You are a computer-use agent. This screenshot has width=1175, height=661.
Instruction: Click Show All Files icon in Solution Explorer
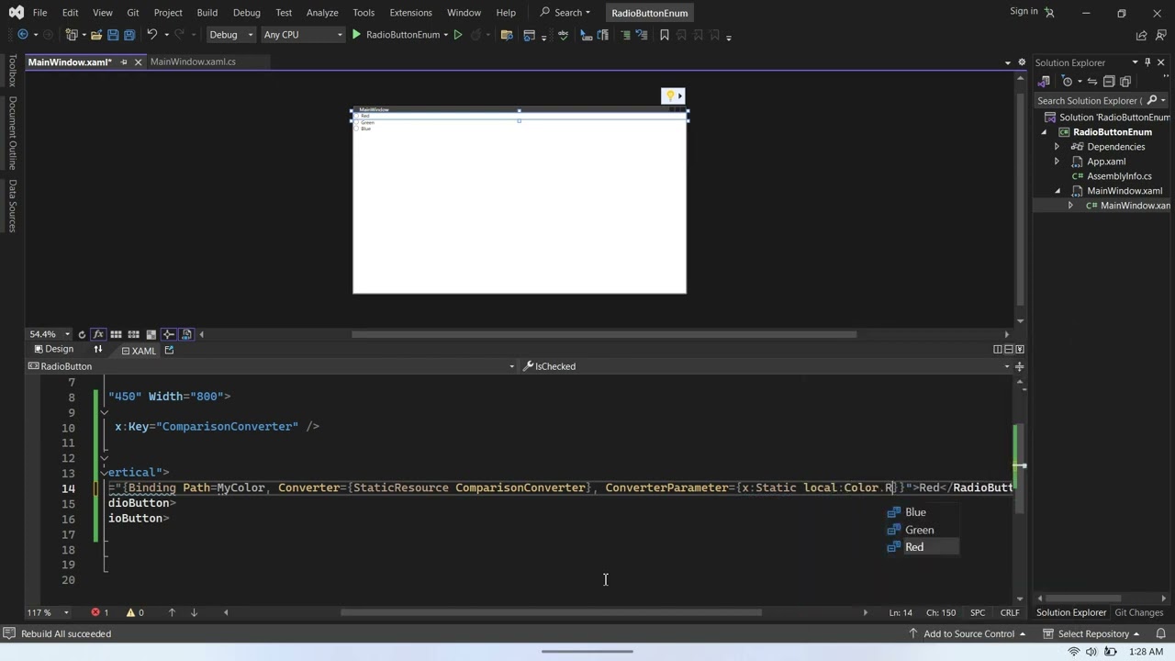tap(1125, 82)
